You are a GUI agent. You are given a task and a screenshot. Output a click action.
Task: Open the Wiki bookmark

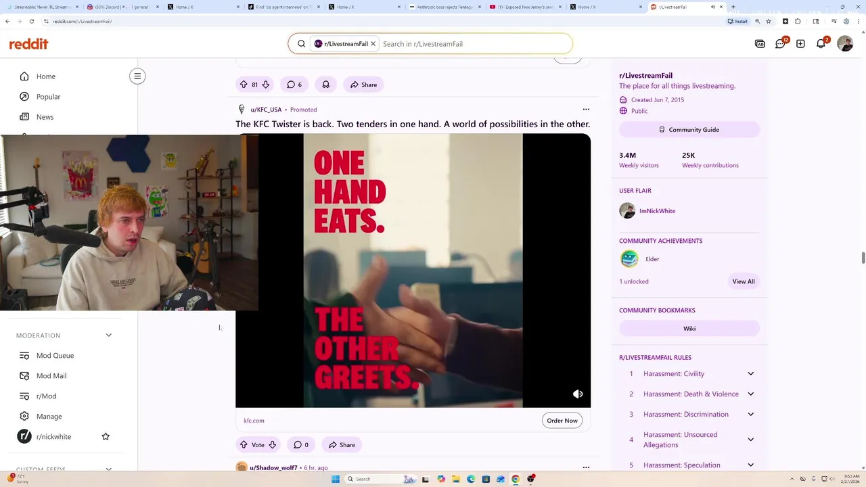689,329
